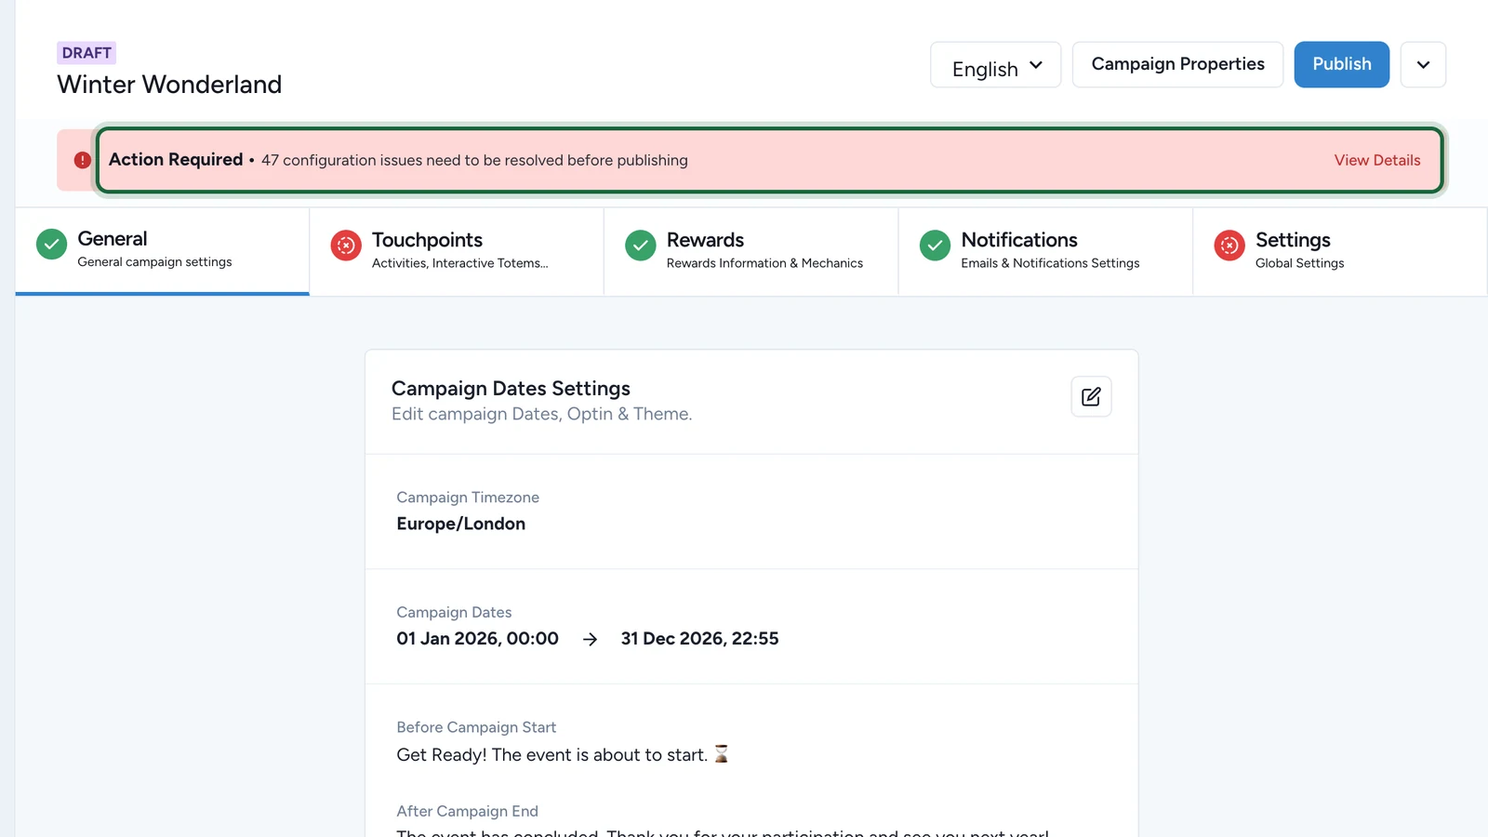Switch to the General tab

(x=162, y=251)
